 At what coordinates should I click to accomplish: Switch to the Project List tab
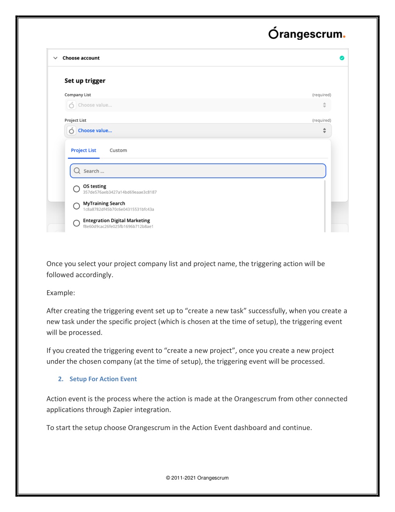(x=84, y=150)
